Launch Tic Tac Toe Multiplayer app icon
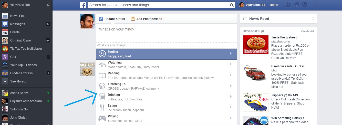Viewport: 342px width, 125px height. (x=5, y=49)
